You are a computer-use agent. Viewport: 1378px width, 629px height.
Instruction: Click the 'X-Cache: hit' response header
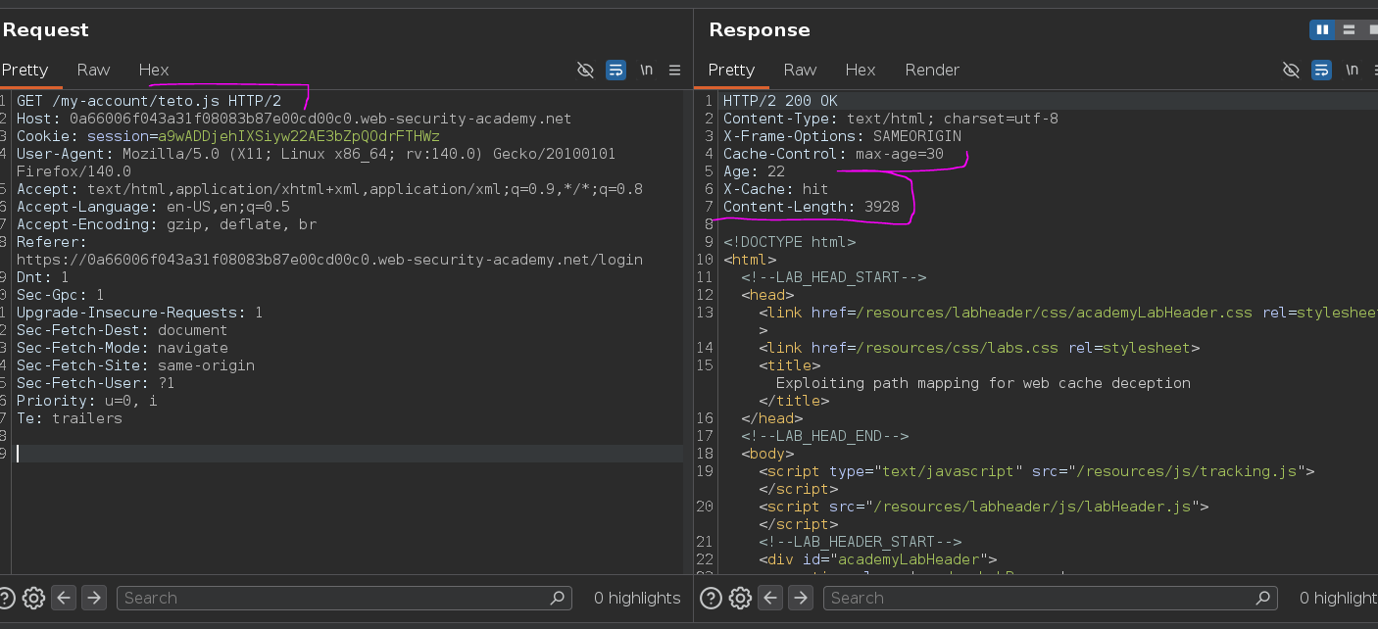click(x=775, y=189)
